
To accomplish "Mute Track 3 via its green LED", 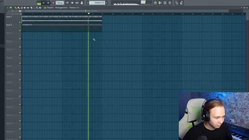I will 20,39.
